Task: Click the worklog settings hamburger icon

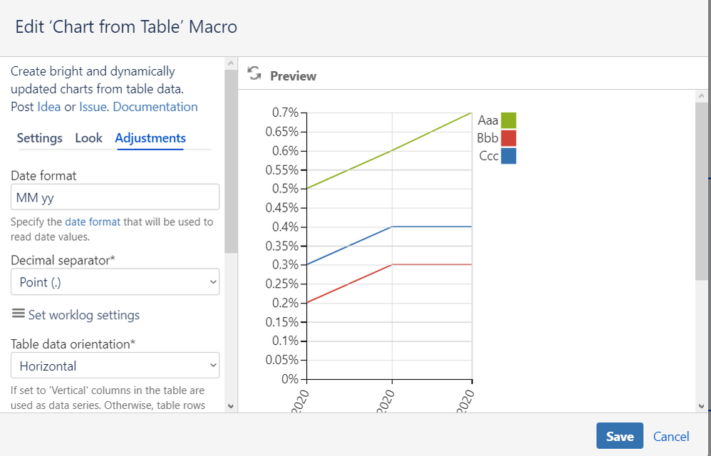Action: 18,313
